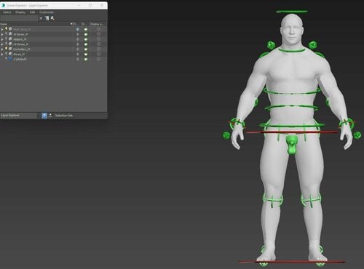The width and height of the screenshot is (364, 269).
Task: Toggle renderable teapot on 0 (default) row
Action: click(86, 59)
